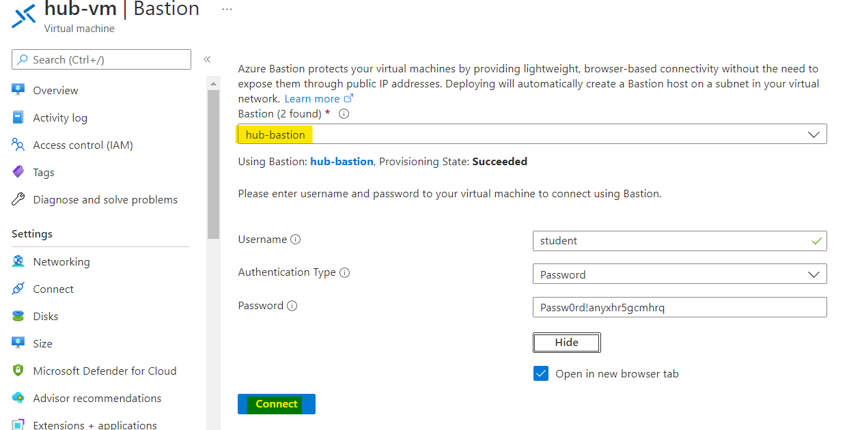This screenshot has width=862, height=430.
Task: Click the Access control (IAM) people icon
Action: click(x=18, y=145)
